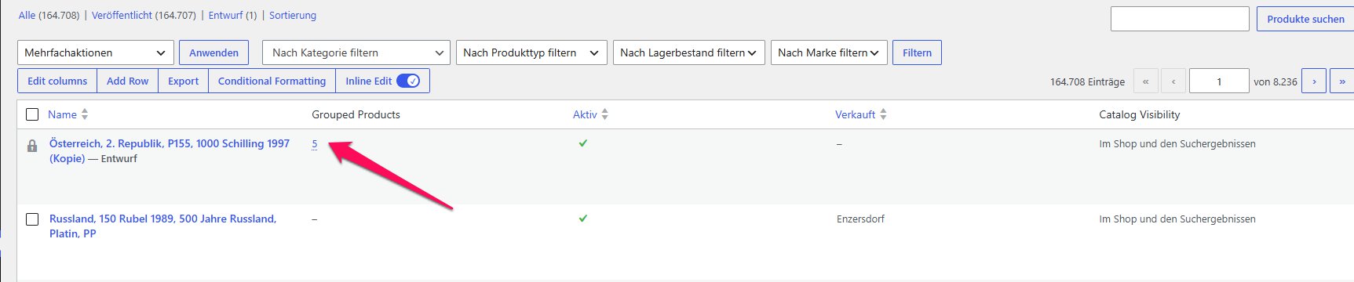
Task: Open Conditional Formatting
Action: (x=272, y=81)
